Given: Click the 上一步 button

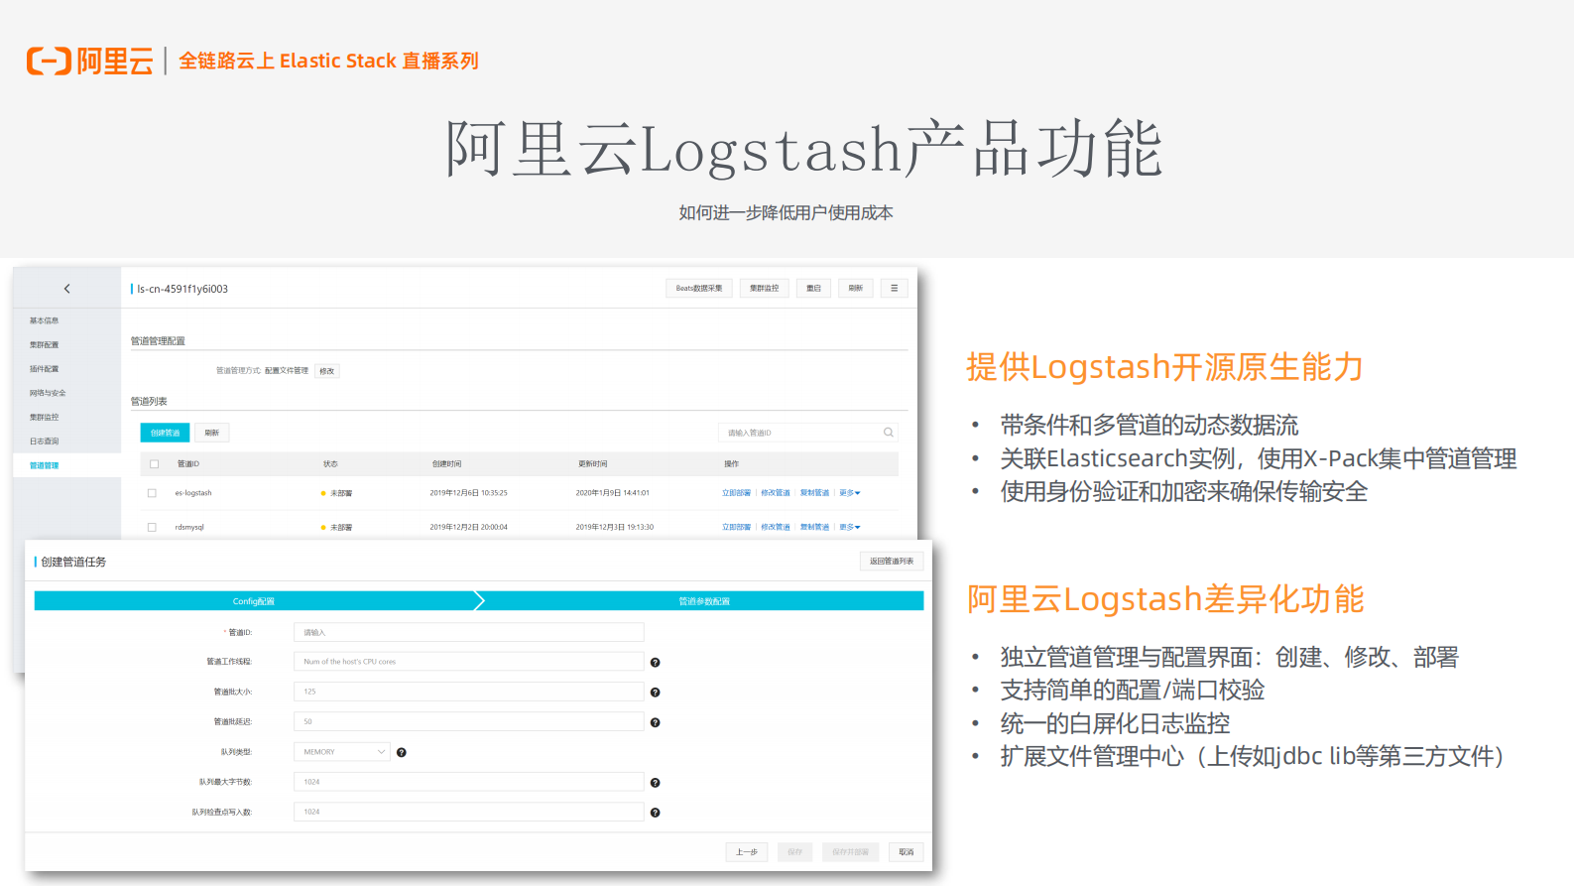Looking at the screenshot, I should (747, 852).
